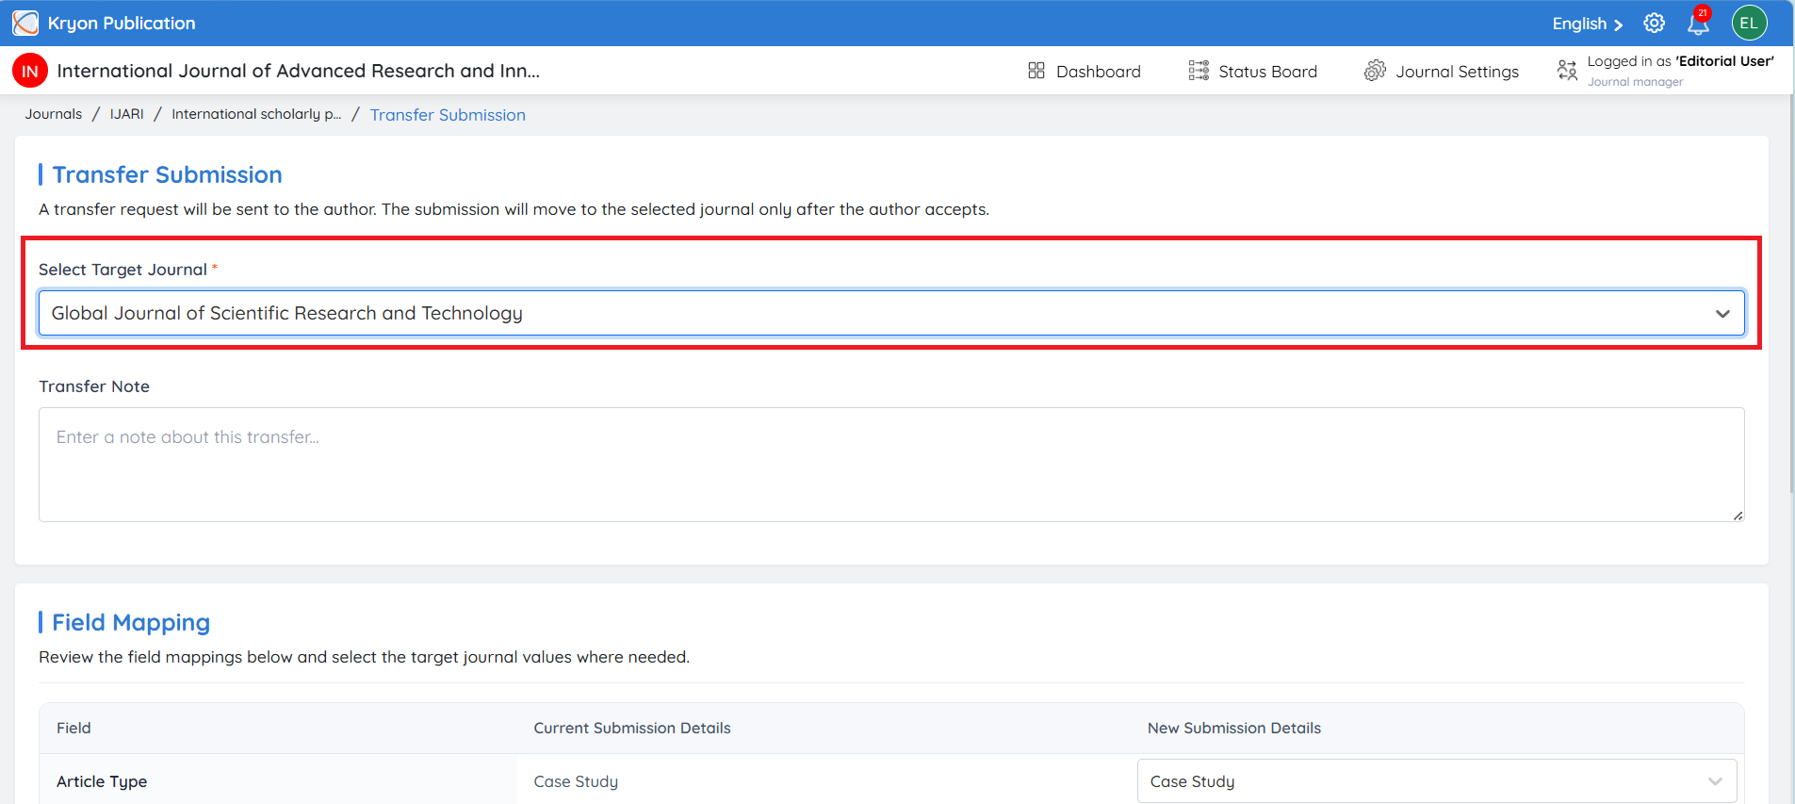Open the Case Study article type dropdown
Screen dimensions: 1795x804
tap(1437, 781)
